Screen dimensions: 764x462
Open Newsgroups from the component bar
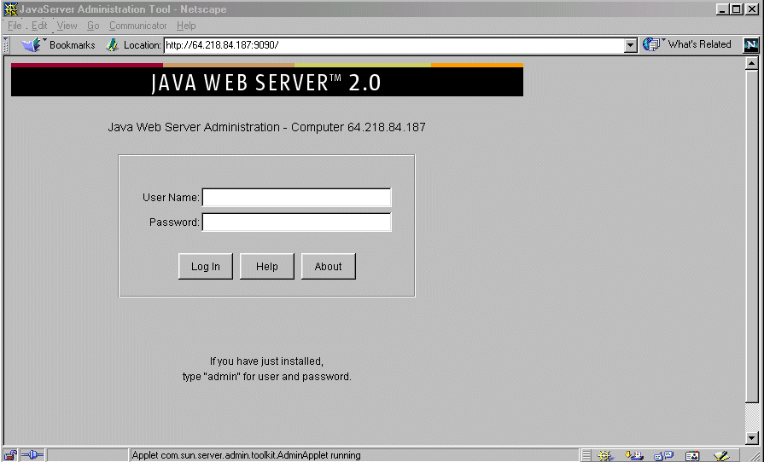tap(663, 456)
